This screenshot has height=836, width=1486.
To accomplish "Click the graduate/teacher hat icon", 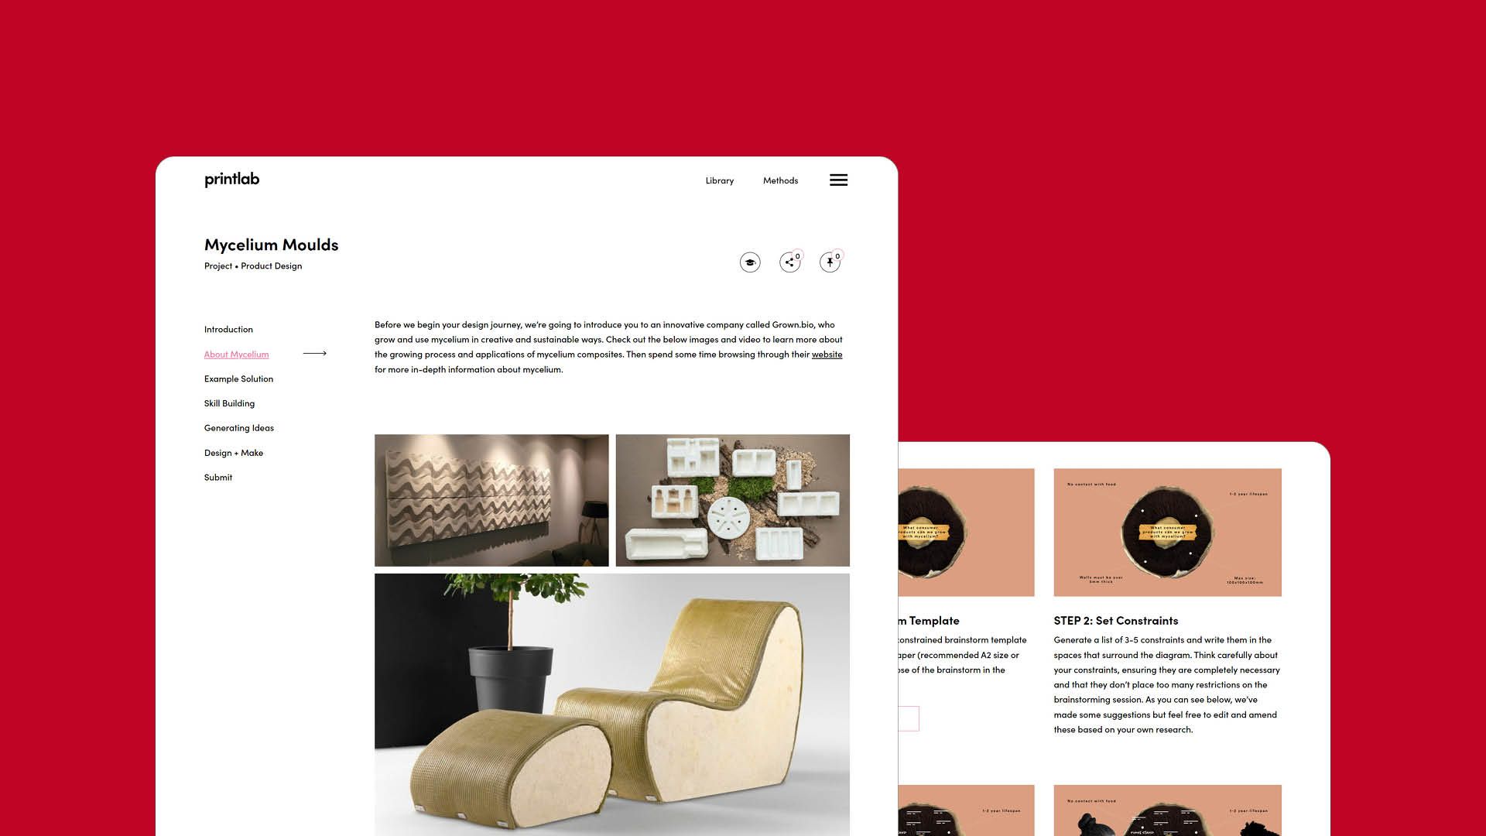I will click(x=752, y=262).
